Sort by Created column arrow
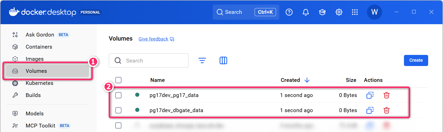Viewport: 443px width, 132px height. [307, 80]
